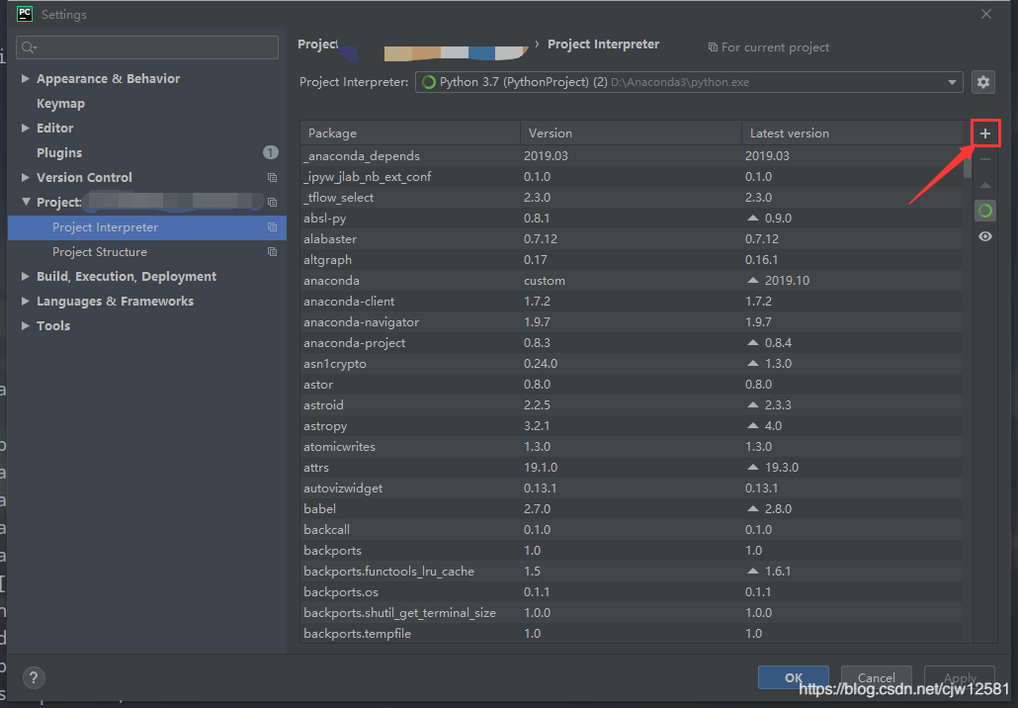Click the package list scrollbar thumb

click(x=968, y=162)
